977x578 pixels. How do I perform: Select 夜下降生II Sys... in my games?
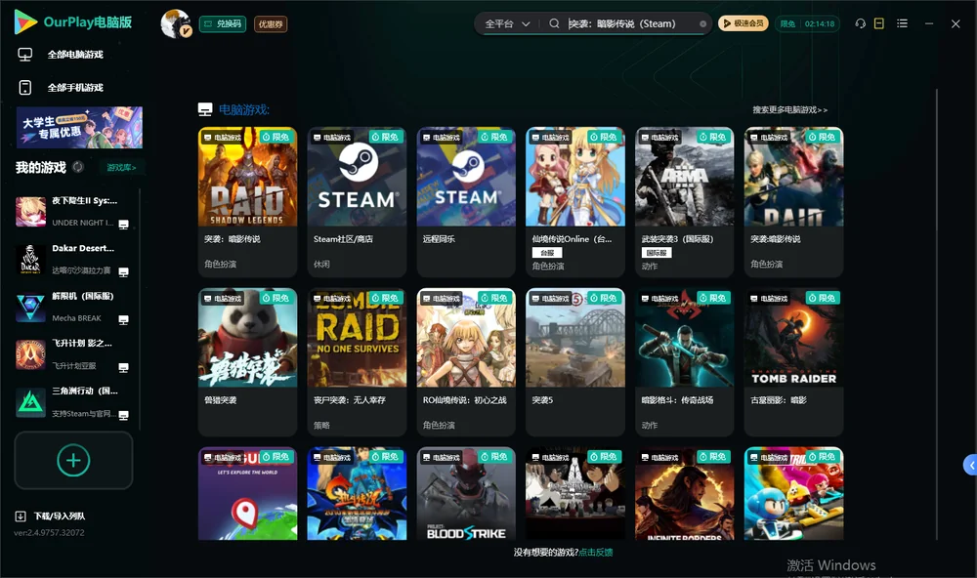[x=85, y=200]
